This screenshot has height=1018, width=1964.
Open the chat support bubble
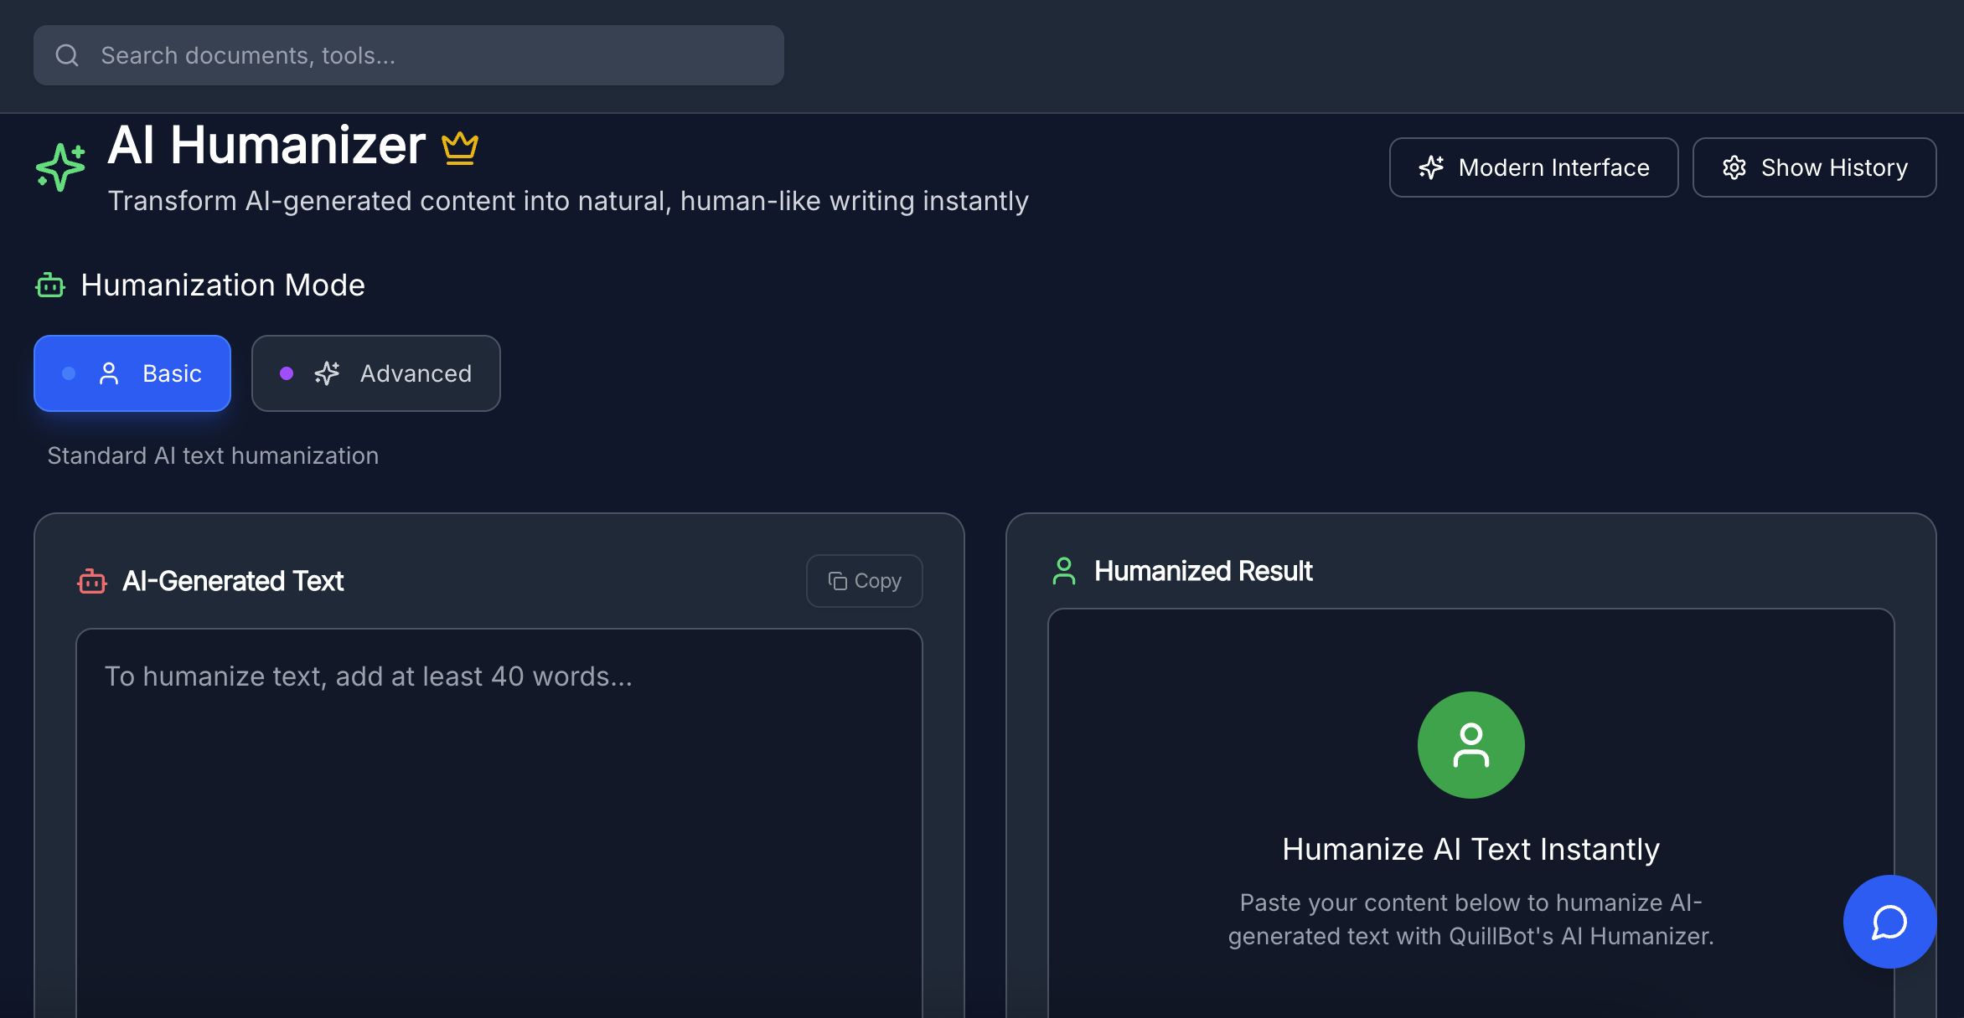coord(1889,922)
